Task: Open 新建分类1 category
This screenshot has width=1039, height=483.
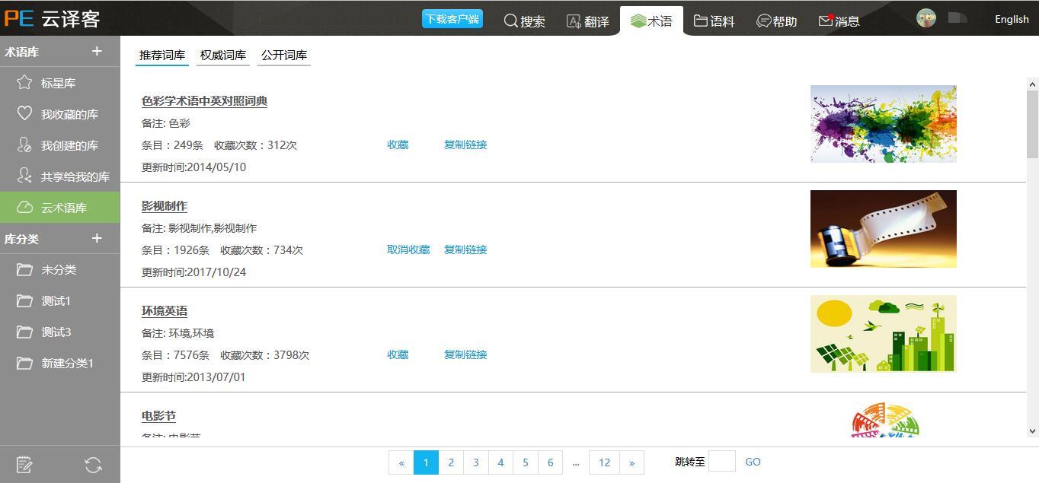Action: [59, 364]
